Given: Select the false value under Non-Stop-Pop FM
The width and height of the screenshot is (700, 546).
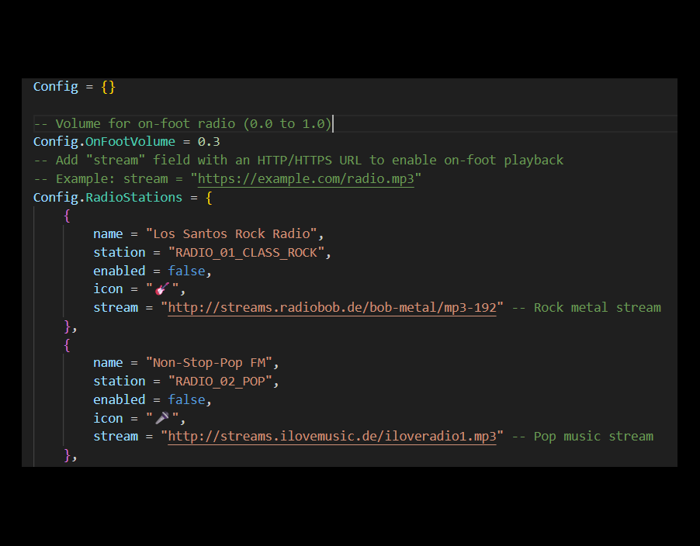Looking at the screenshot, I should [186, 399].
